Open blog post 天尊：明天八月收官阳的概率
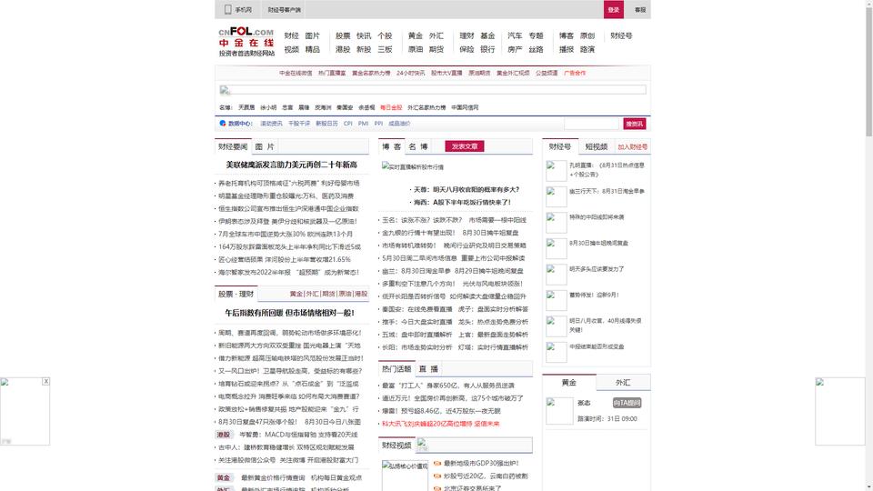 [x=466, y=190]
